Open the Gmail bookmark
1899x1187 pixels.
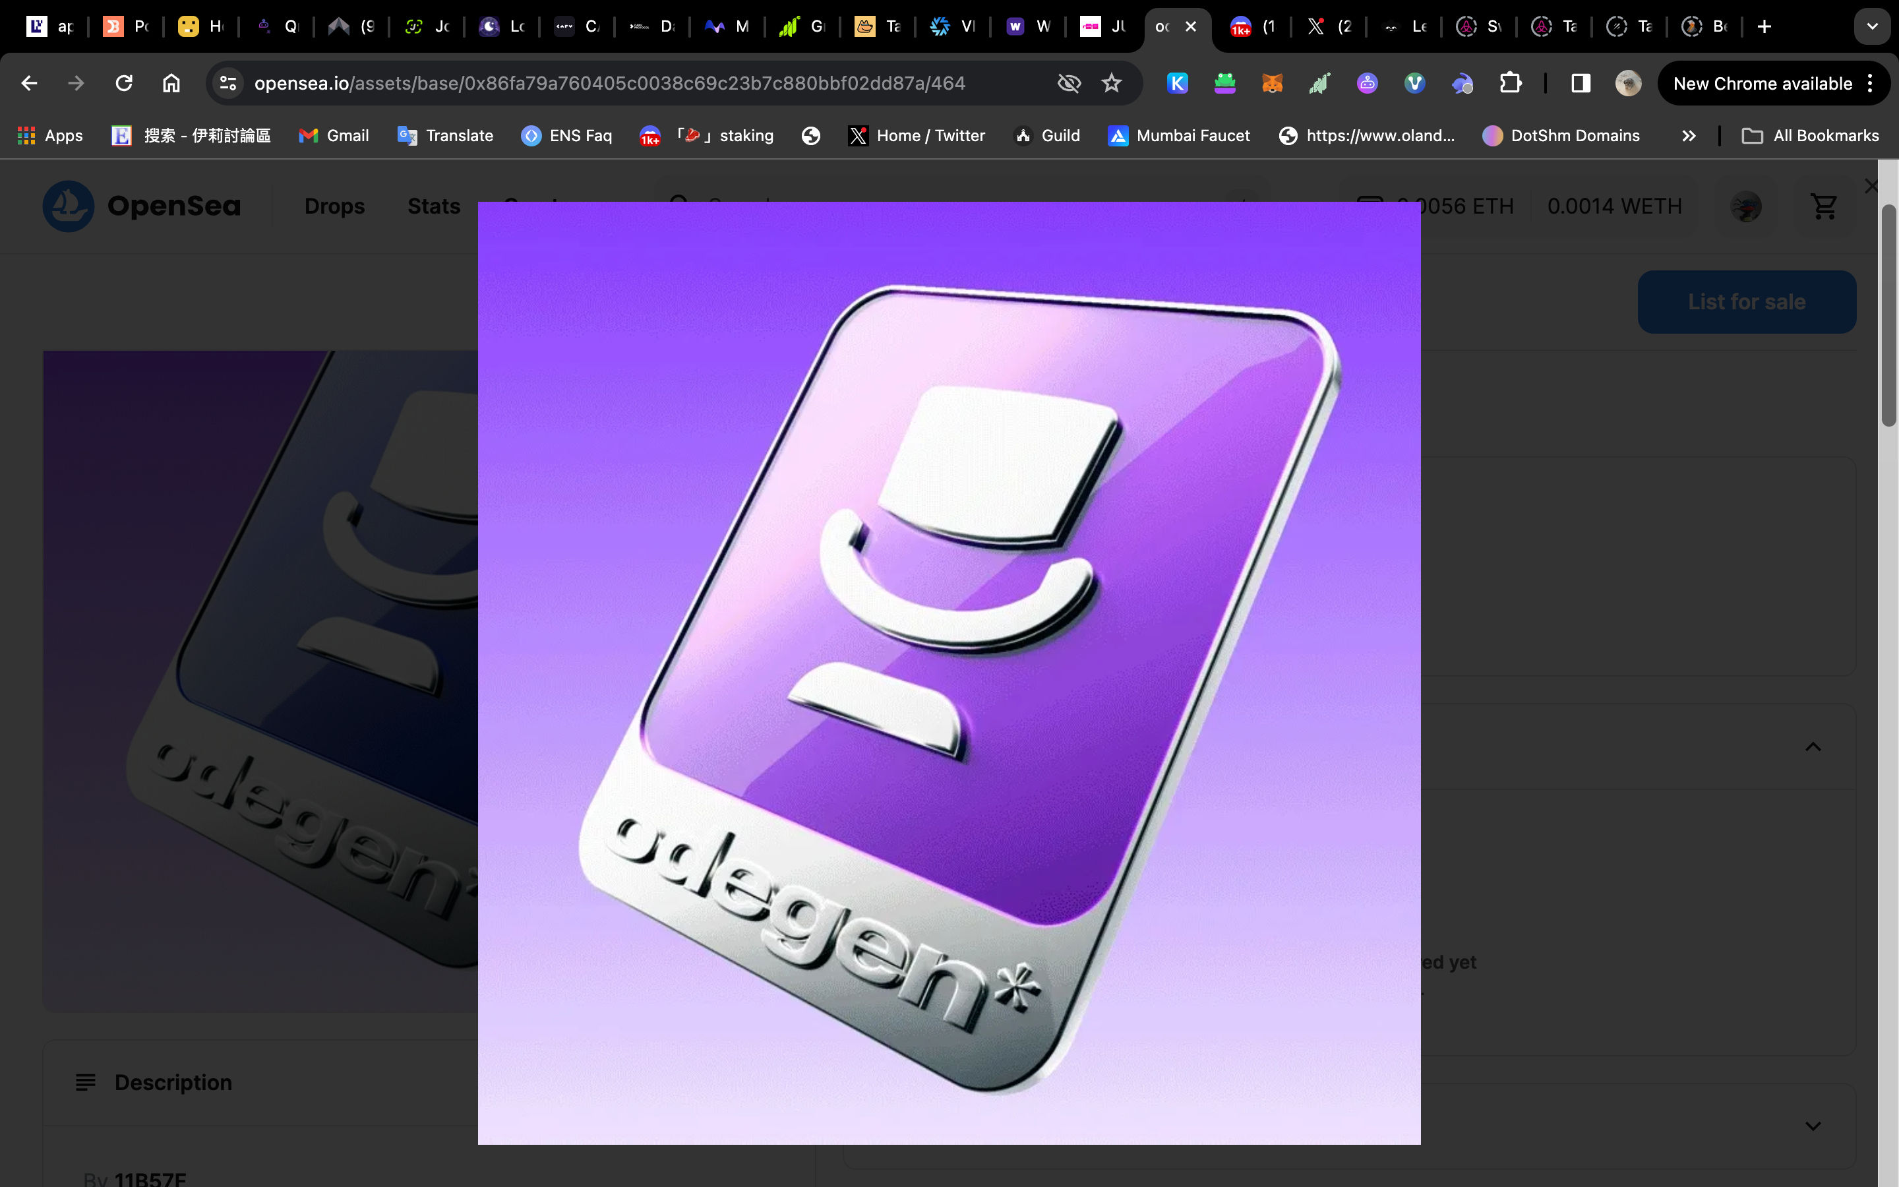point(334,136)
